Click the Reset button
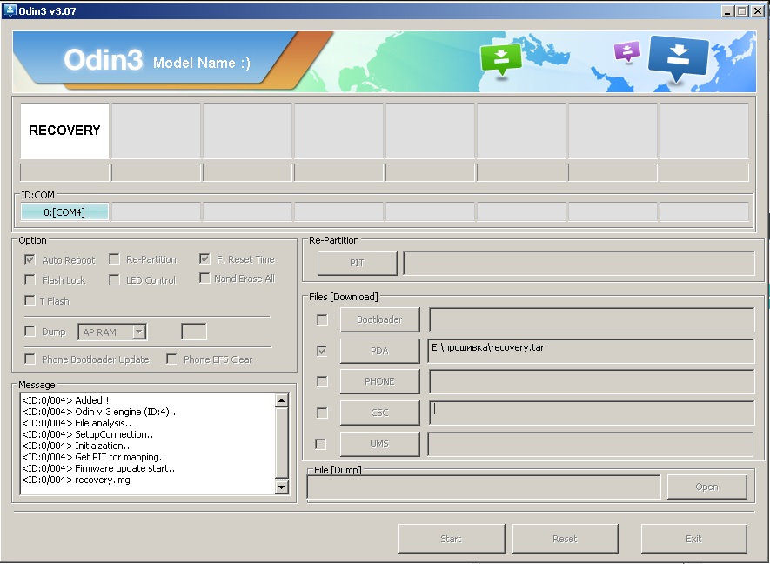The height and width of the screenshot is (564, 770). (565, 539)
